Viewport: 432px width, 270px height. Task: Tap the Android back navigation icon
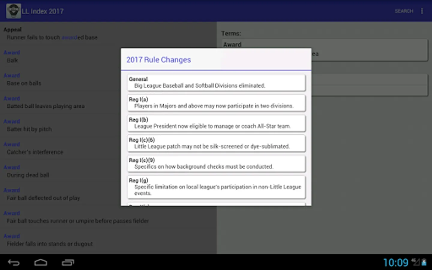(14, 262)
